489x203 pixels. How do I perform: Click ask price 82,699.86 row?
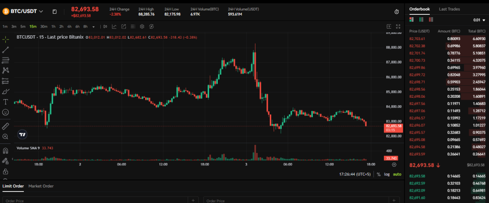click(x=447, y=68)
